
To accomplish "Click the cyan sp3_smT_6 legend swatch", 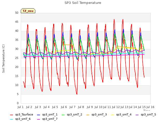I will point(11,119).
